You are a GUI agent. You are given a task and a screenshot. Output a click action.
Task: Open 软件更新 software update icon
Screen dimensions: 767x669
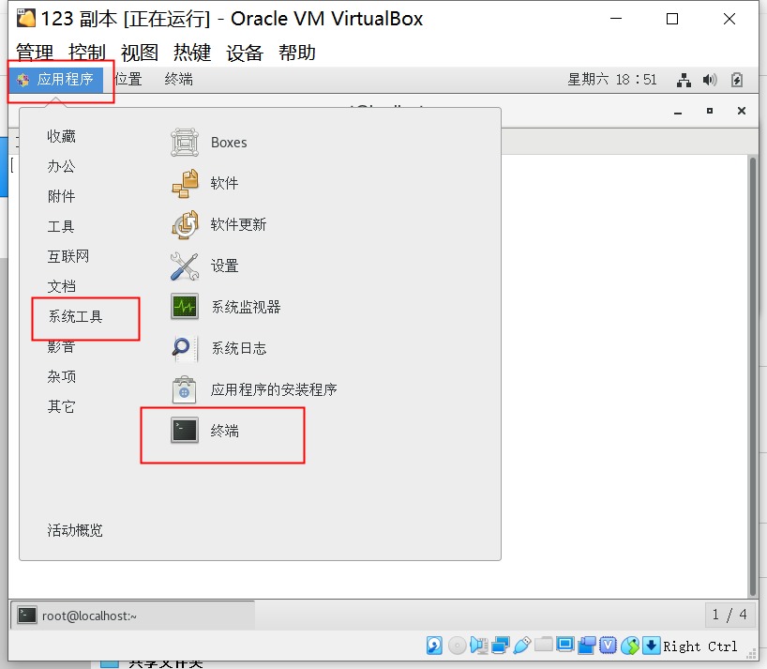(x=185, y=224)
